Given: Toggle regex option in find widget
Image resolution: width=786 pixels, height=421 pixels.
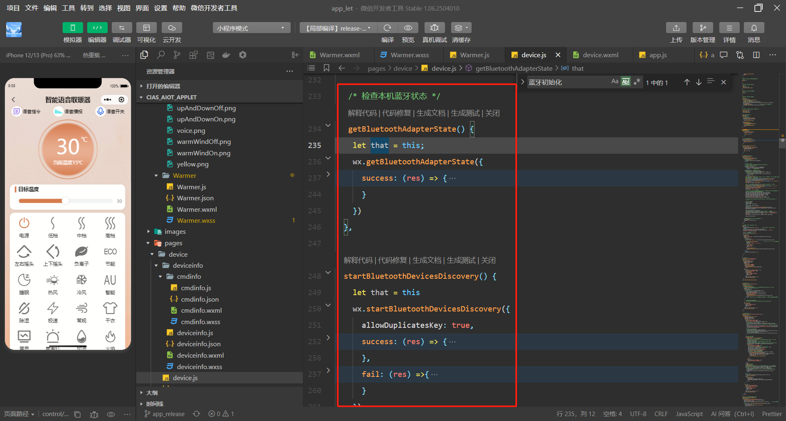Looking at the screenshot, I should 637,82.
